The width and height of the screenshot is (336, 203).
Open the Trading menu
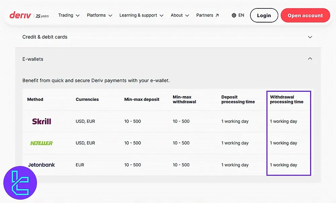click(69, 15)
